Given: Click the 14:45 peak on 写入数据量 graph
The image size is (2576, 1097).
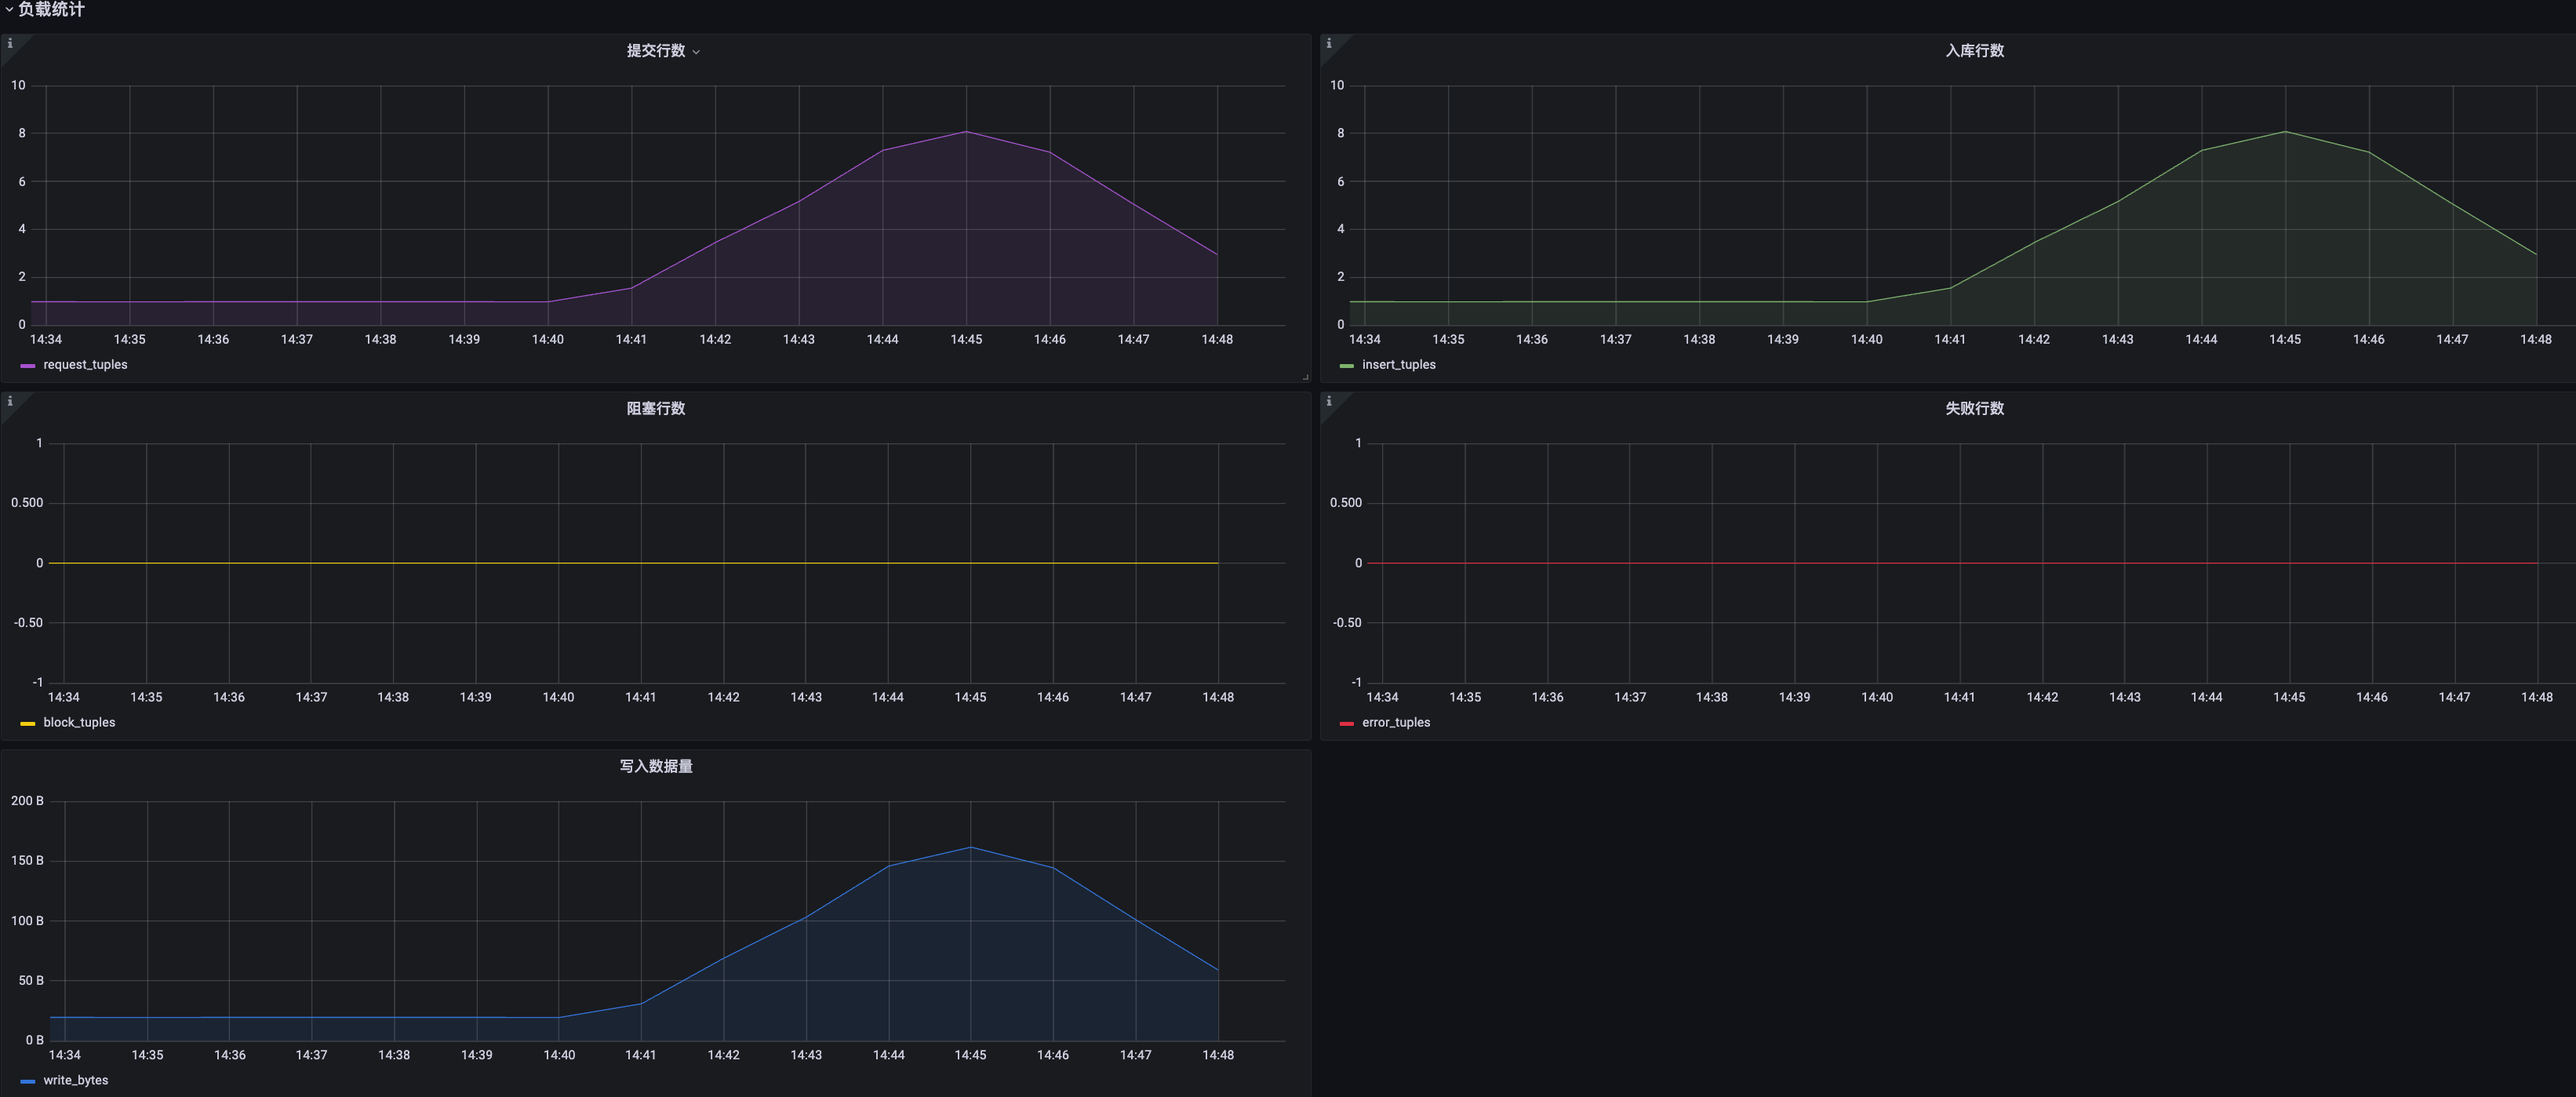Looking at the screenshot, I should click(x=970, y=848).
